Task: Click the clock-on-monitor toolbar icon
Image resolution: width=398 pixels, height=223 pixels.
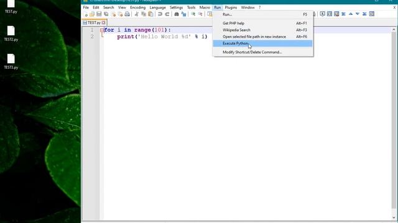Action: [322, 14]
